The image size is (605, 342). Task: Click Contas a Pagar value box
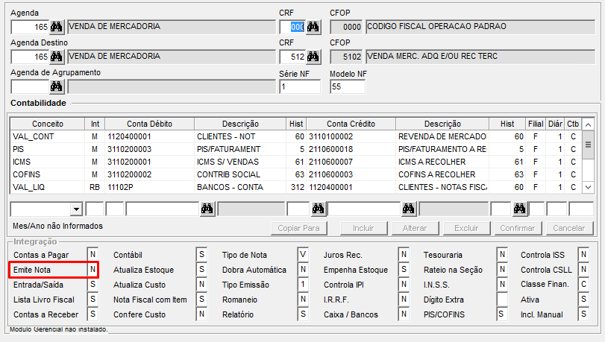[x=93, y=255]
